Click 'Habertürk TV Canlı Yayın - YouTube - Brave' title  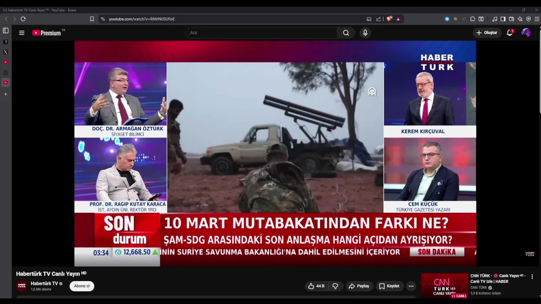(40, 10)
